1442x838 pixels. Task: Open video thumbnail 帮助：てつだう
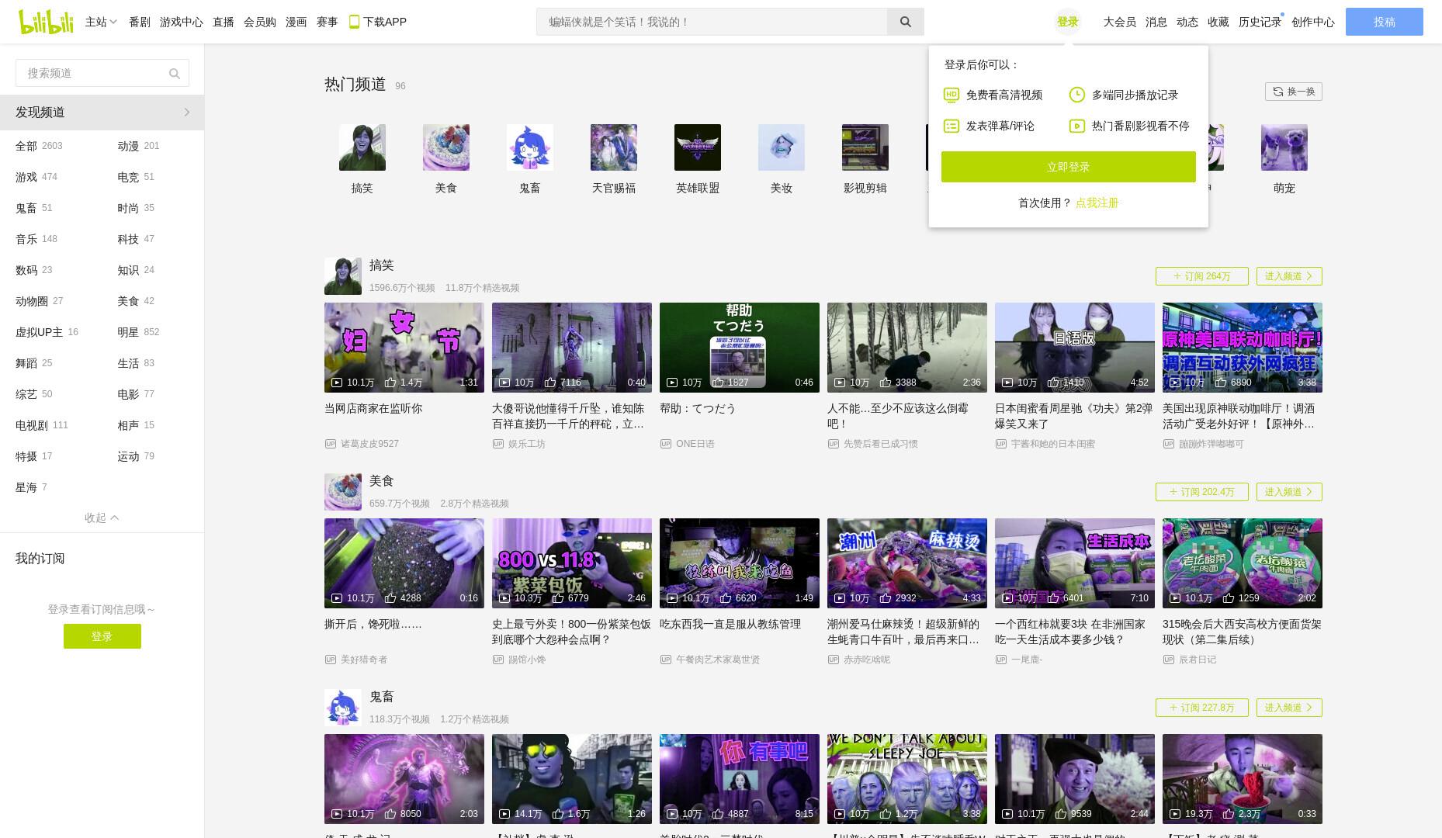[740, 348]
